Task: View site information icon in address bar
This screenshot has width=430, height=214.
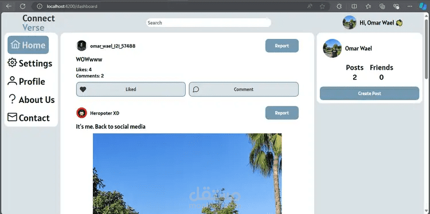Action: coord(40,6)
